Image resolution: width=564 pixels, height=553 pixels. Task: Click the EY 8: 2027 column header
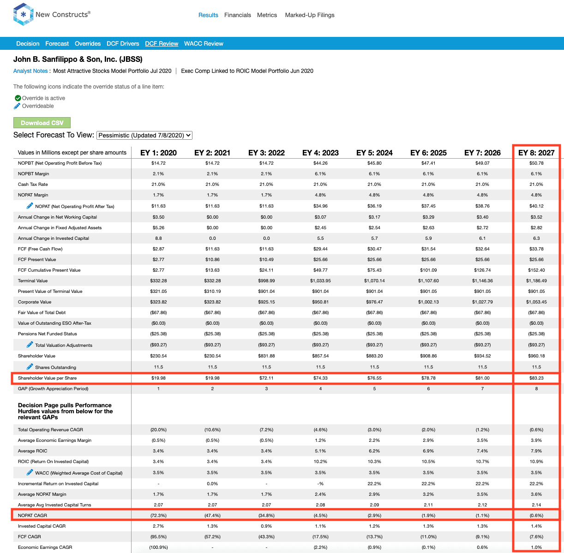(x=536, y=153)
